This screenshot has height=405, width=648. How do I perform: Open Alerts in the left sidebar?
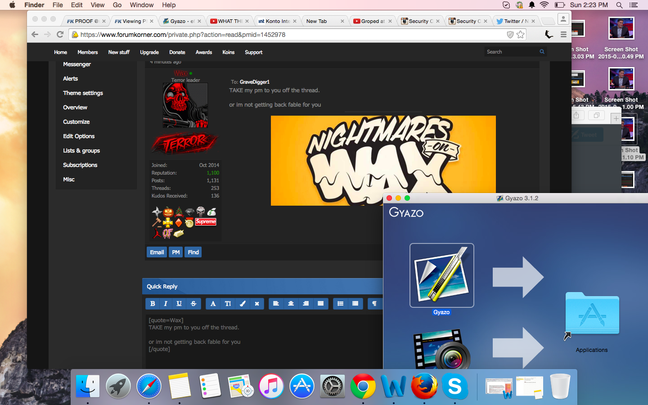[71, 79]
